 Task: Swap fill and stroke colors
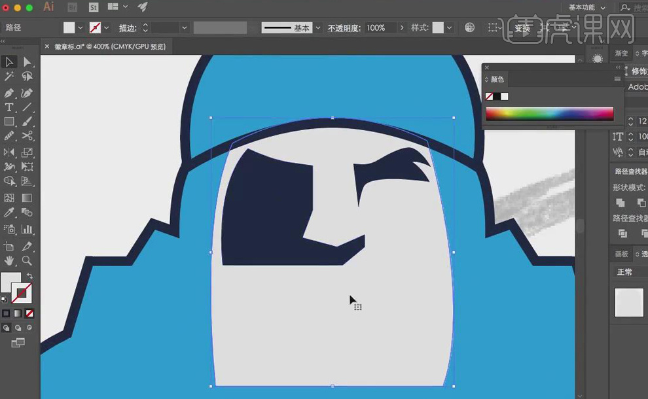29,276
